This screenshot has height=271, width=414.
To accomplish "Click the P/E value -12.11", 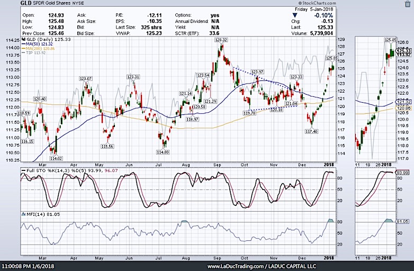I will (155, 15).
